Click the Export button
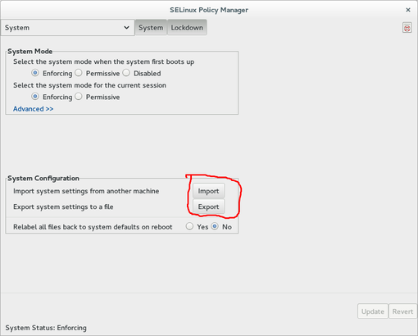Image resolution: width=418 pixels, height=336 pixels. [208, 207]
